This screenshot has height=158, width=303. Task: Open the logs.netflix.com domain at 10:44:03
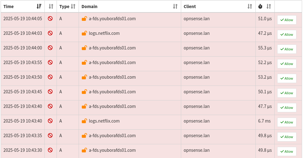pyautogui.click(x=104, y=33)
